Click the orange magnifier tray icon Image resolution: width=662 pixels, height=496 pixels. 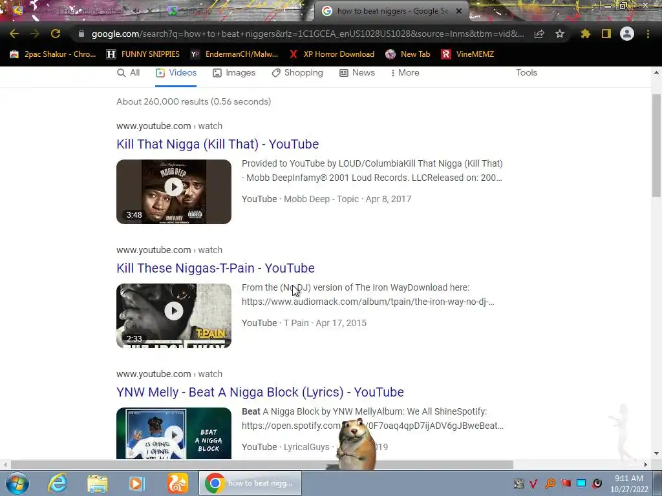pyautogui.click(x=550, y=484)
